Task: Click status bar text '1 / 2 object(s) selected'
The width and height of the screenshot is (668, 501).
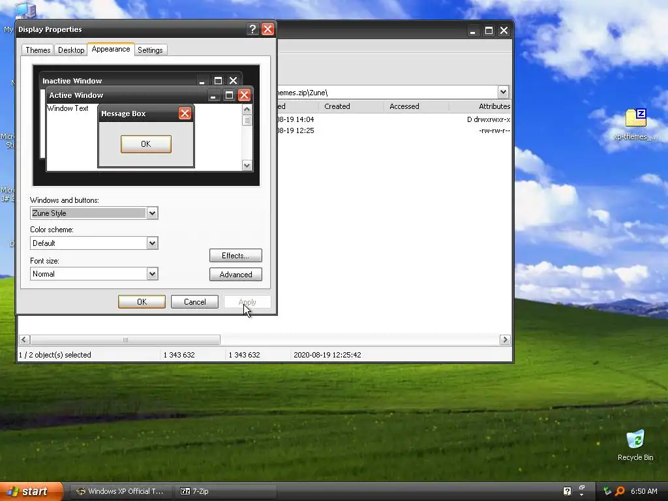Action: coord(55,355)
